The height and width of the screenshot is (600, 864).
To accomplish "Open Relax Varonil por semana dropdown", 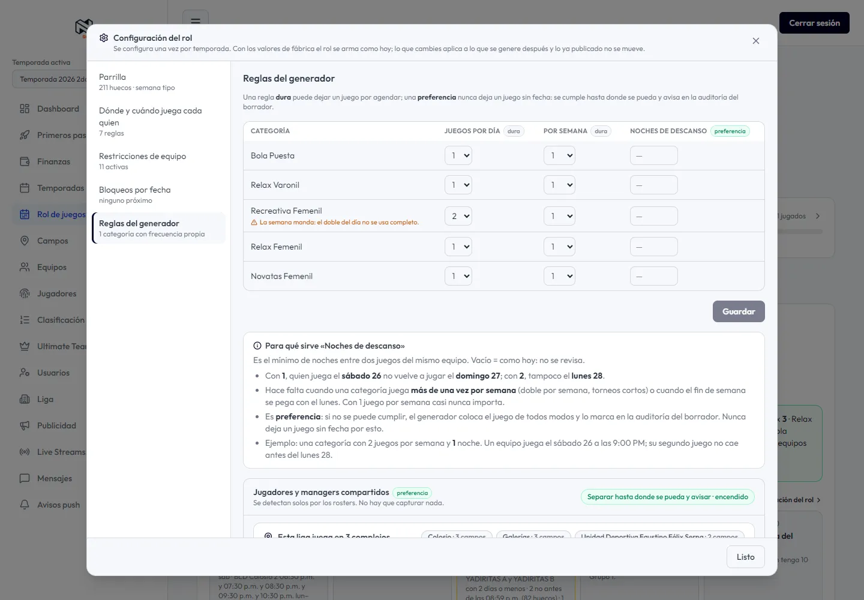I will click(559, 185).
